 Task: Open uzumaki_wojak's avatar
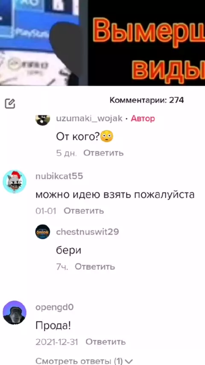click(43, 119)
